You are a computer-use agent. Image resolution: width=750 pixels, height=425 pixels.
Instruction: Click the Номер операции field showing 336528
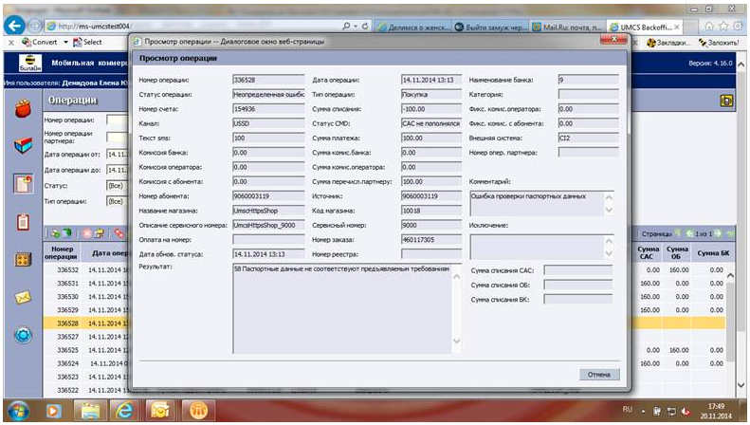268,80
